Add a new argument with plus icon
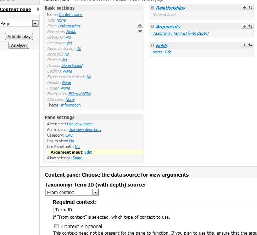This screenshot has height=235, width=257. pyautogui.click(x=244, y=26)
